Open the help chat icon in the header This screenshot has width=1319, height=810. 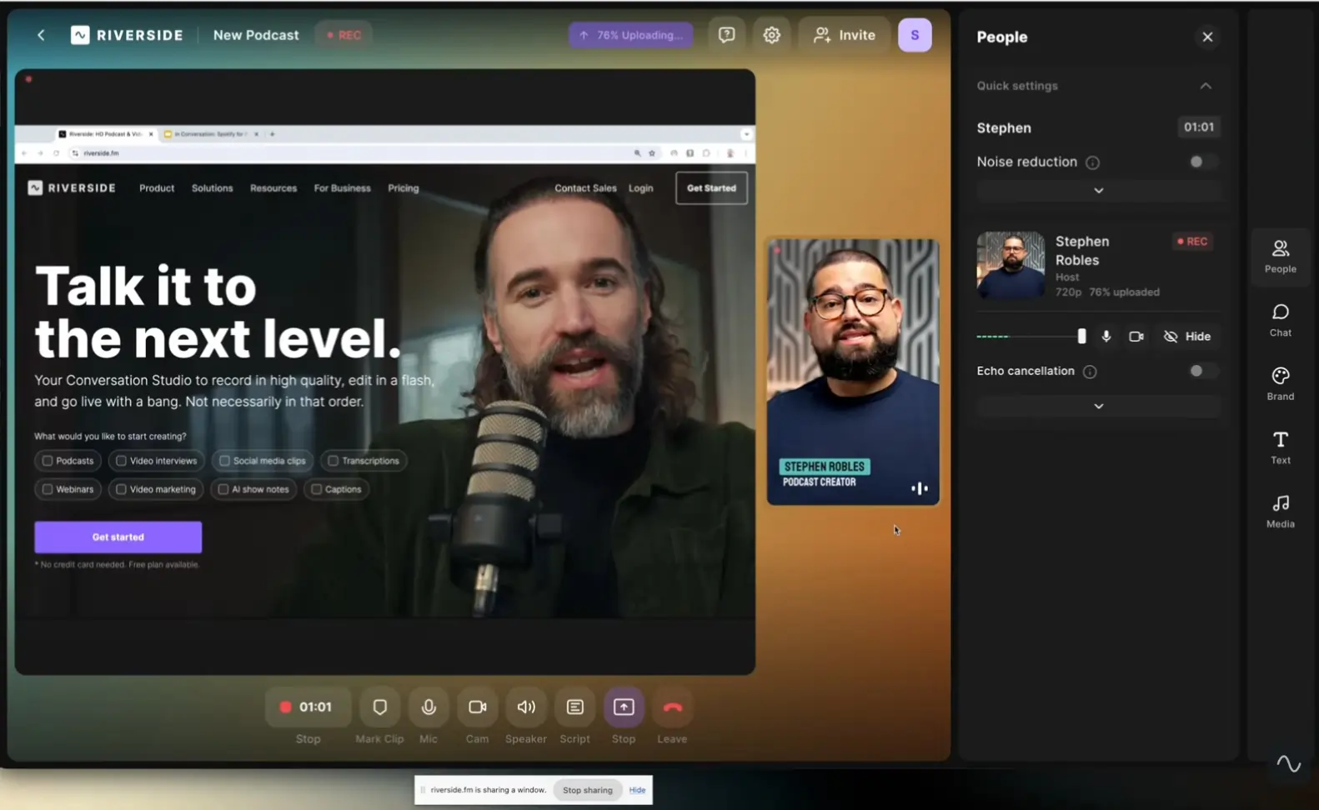[x=726, y=35]
